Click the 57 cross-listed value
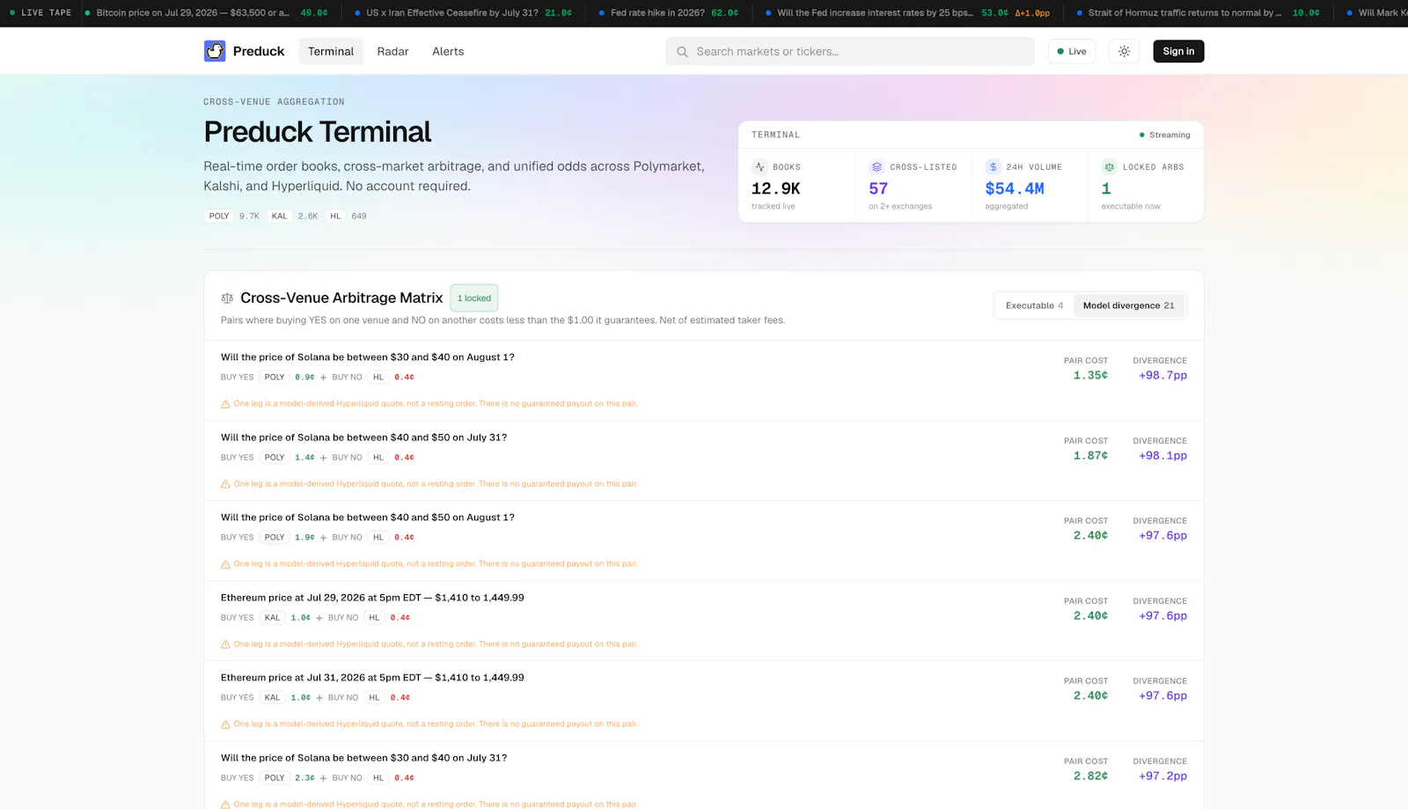1408x809 pixels. point(878,188)
